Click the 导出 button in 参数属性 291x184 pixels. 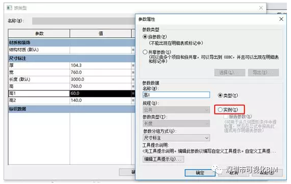tap(263, 73)
